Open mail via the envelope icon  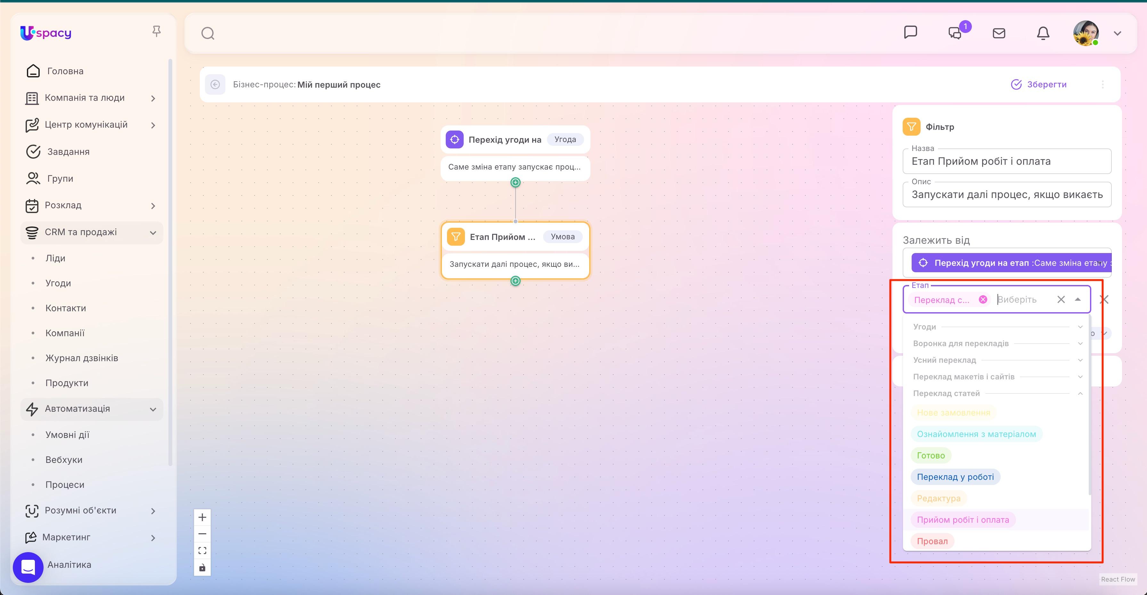coord(999,33)
